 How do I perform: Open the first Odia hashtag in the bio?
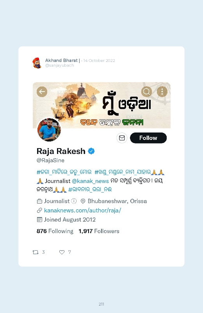click(x=64, y=172)
